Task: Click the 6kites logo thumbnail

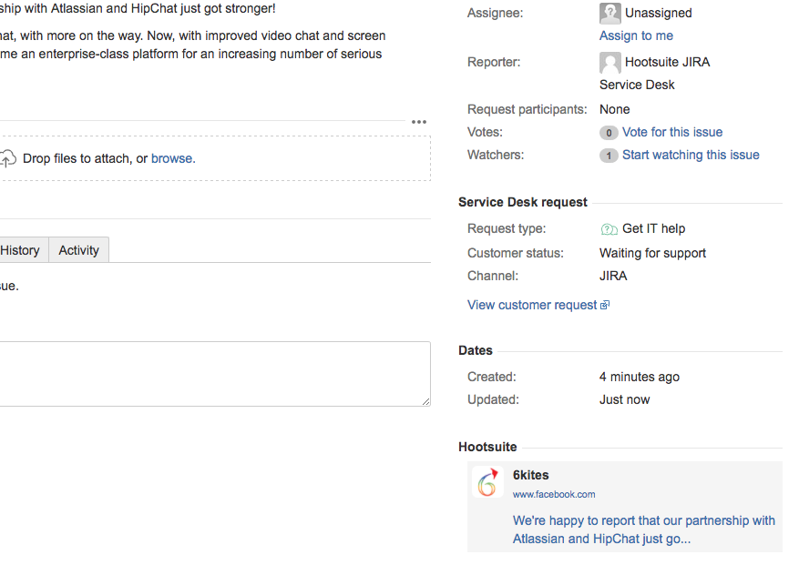Action: pyautogui.click(x=487, y=482)
